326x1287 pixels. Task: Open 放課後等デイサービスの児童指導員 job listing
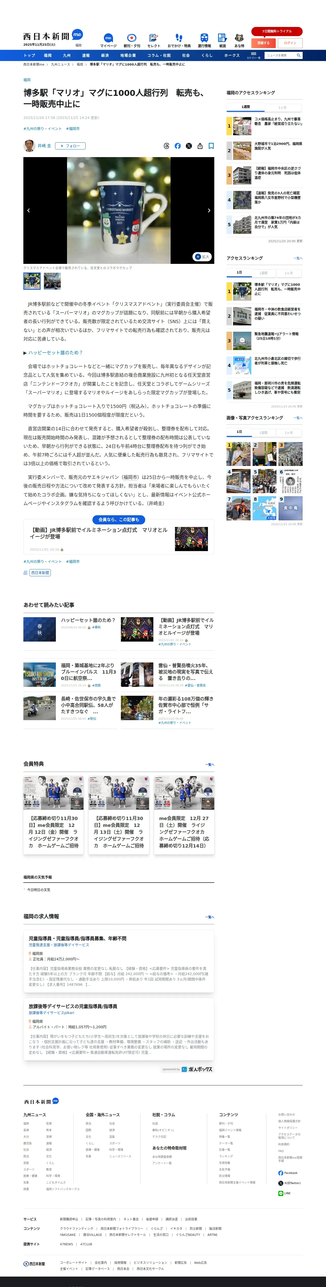(119, 1029)
